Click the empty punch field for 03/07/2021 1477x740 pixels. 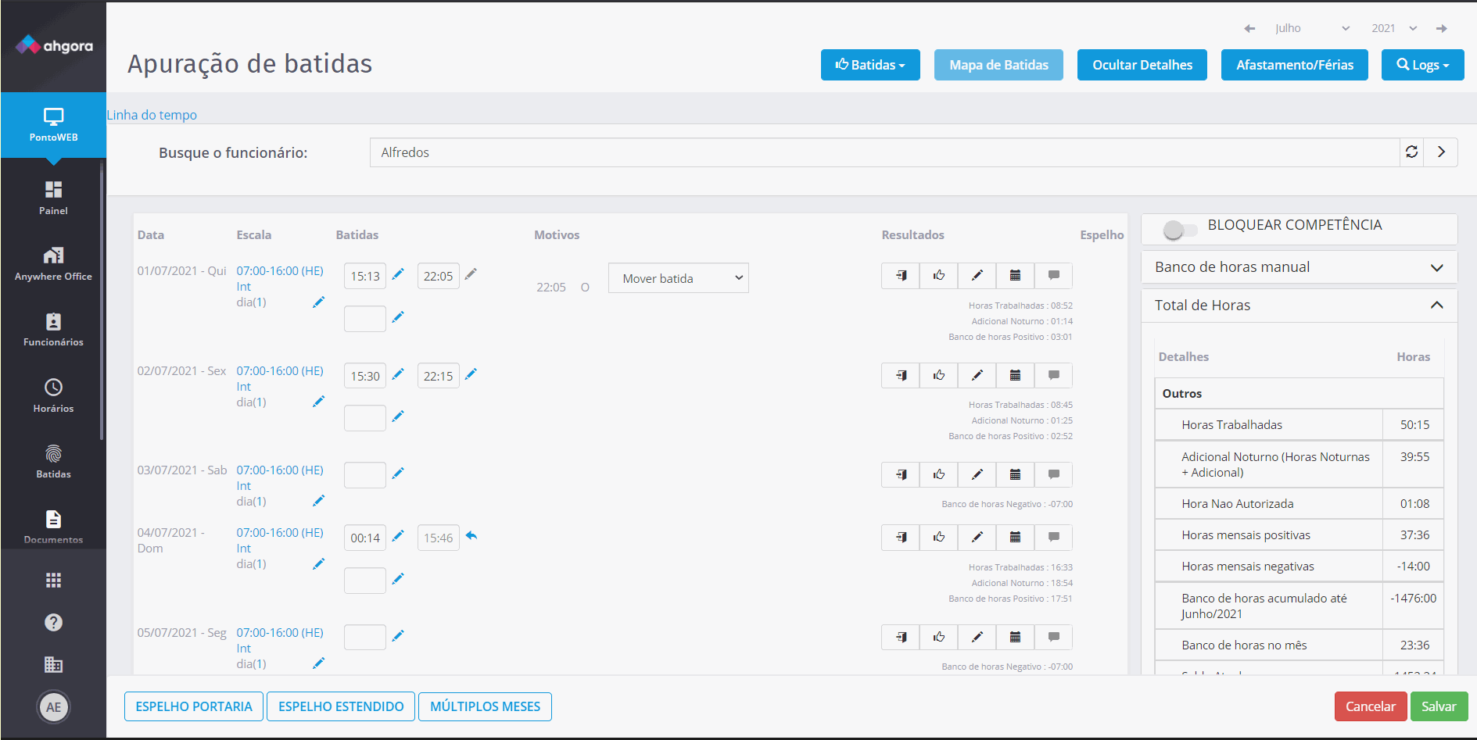pos(365,475)
